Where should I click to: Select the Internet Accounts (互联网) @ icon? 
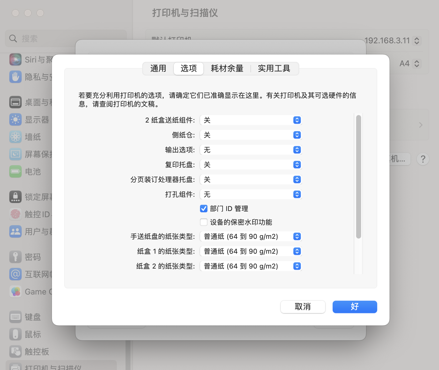pos(15,274)
